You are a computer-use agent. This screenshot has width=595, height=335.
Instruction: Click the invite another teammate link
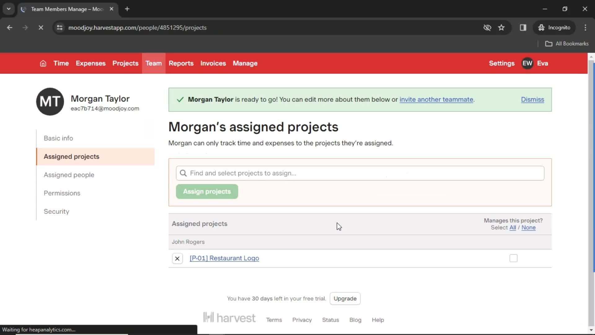pyautogui.click(x=436, y=99)
